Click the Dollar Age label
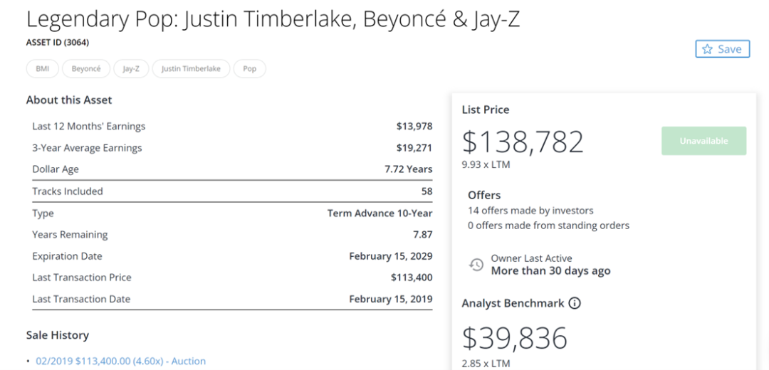 tap(56, 169)
